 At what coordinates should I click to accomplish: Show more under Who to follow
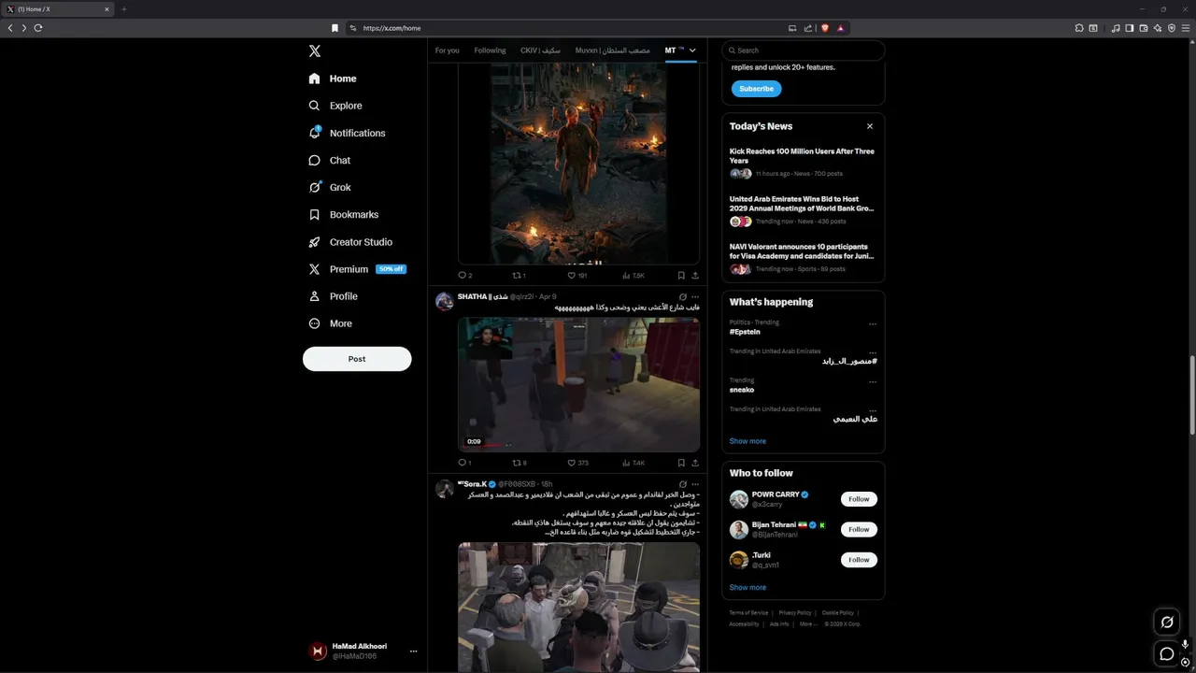click(x=747, y=587)
